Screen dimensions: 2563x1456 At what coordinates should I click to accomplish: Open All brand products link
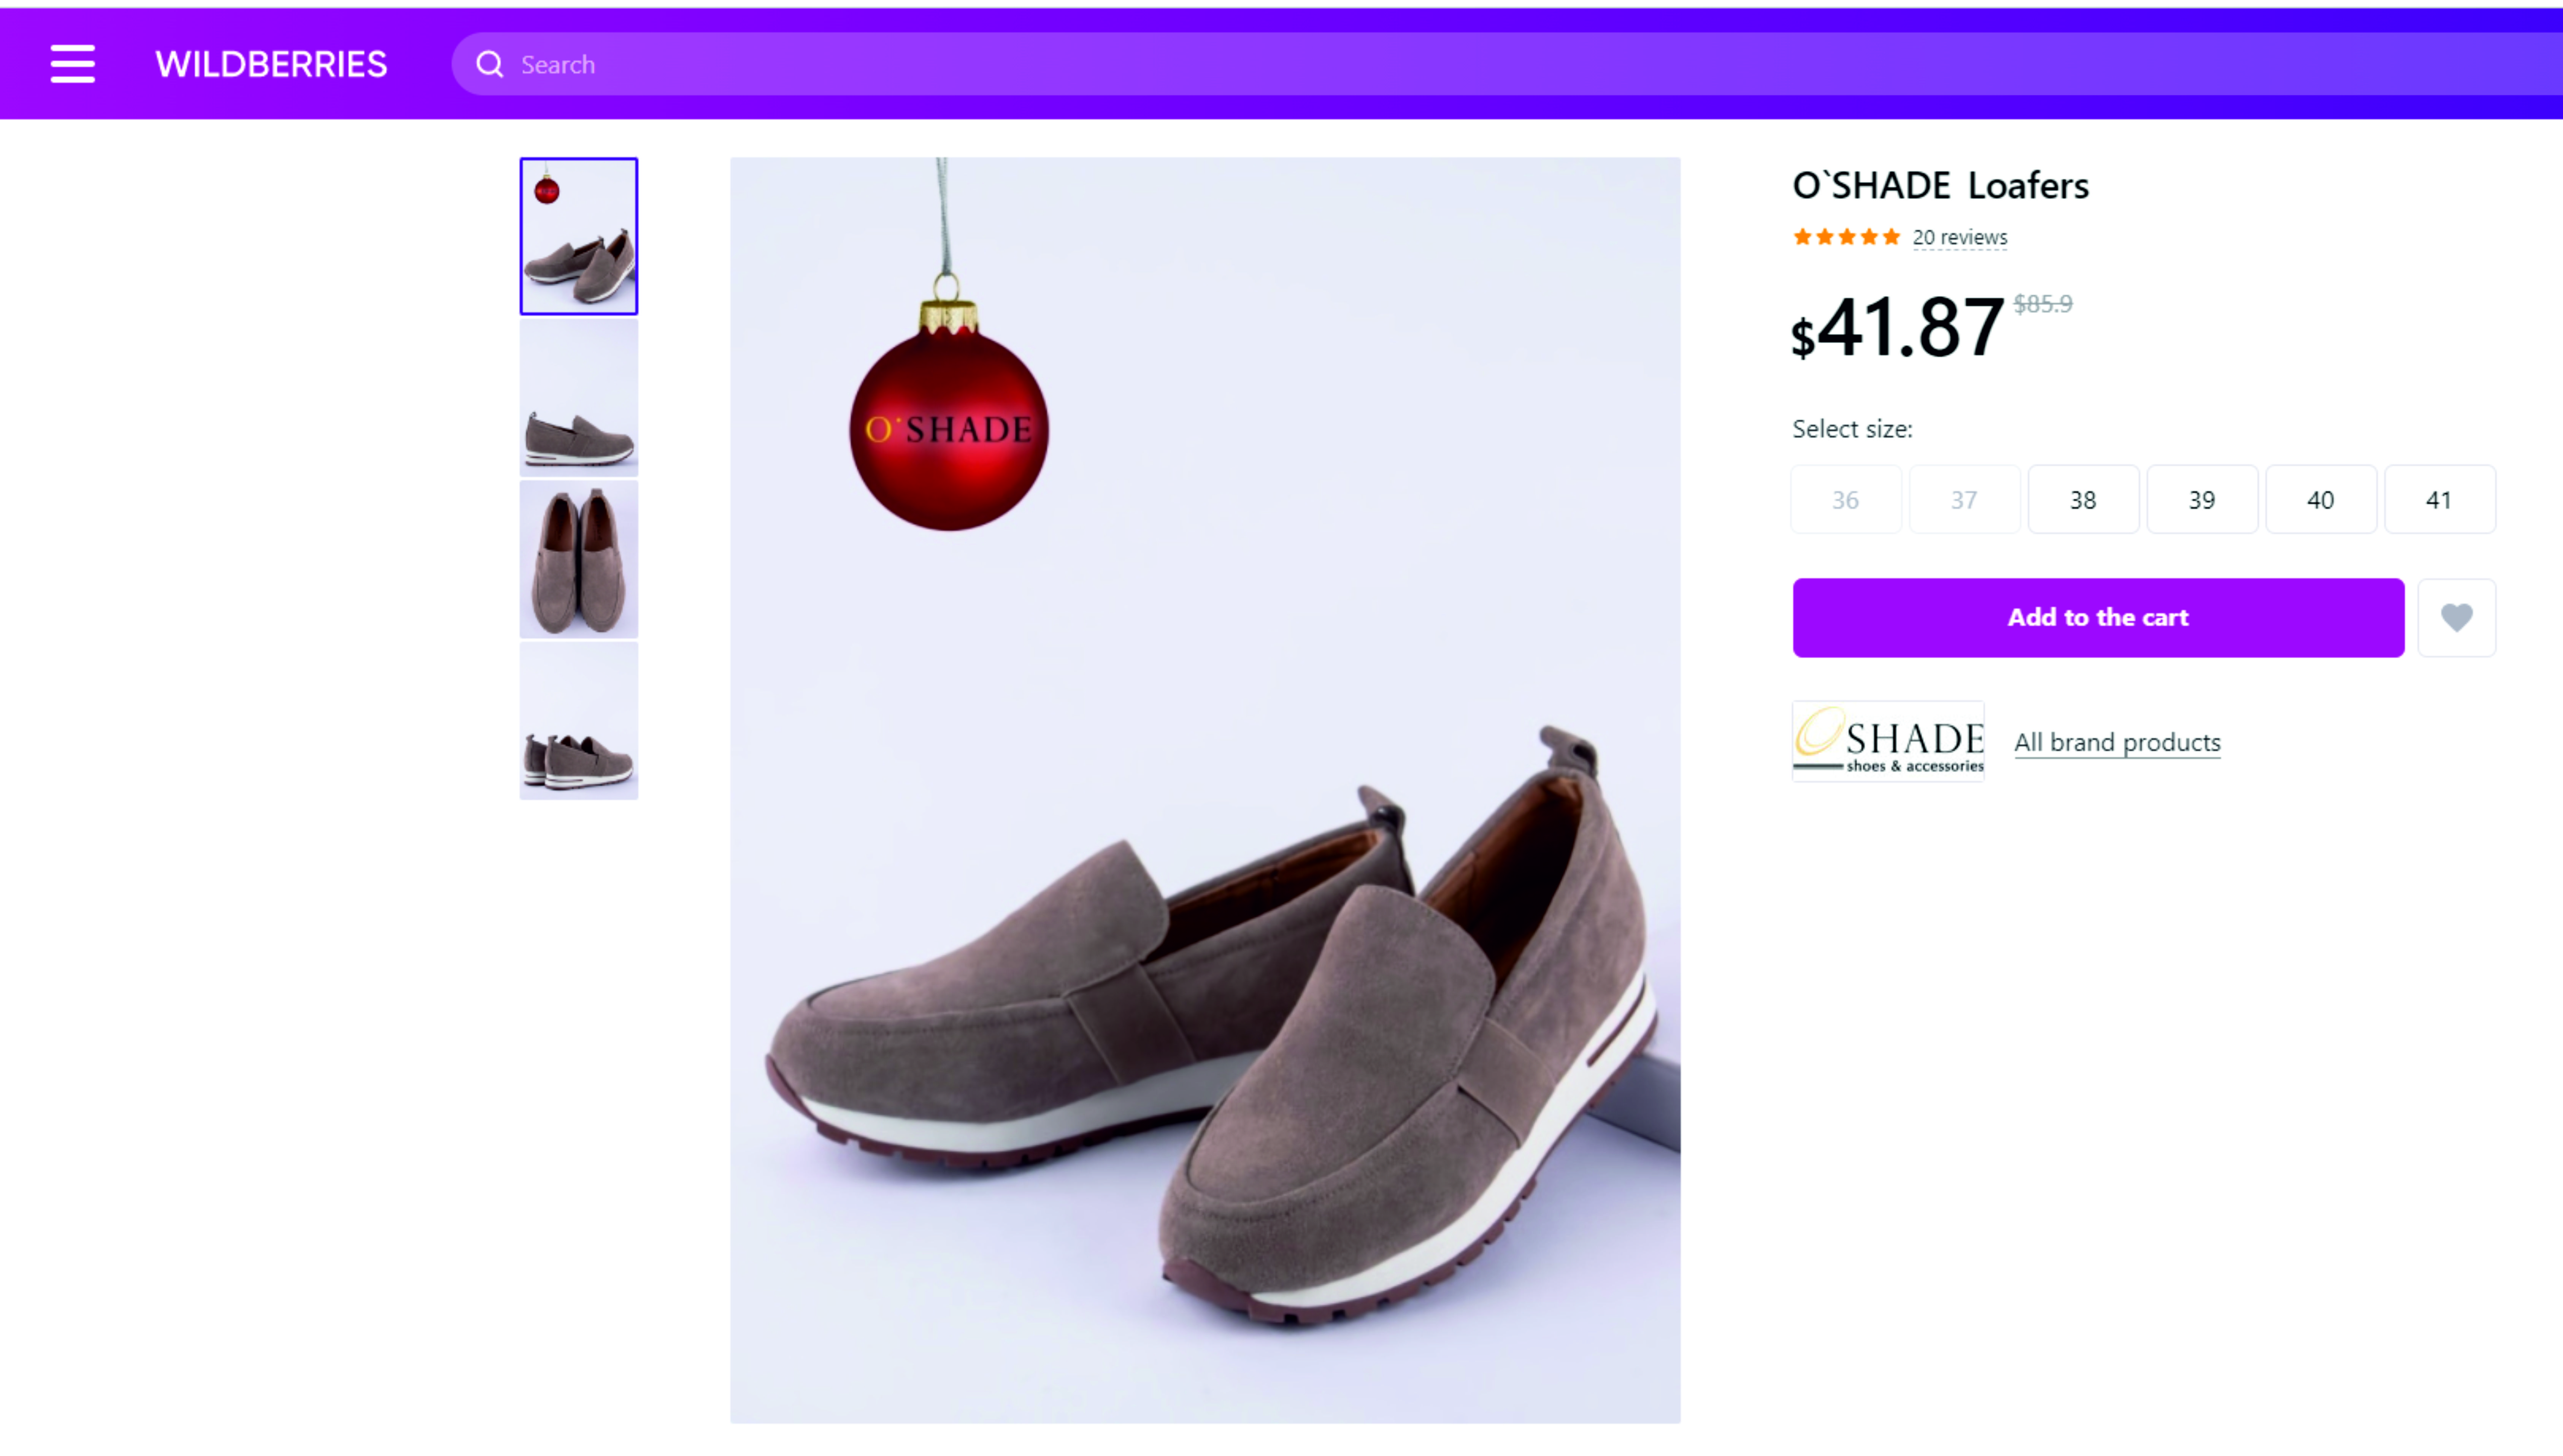pos(2117,742)
